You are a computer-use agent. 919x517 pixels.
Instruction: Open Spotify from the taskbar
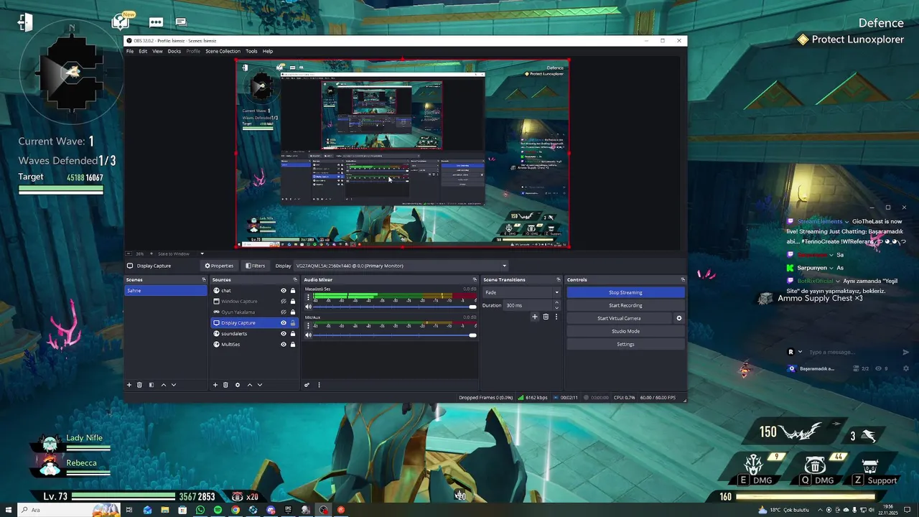pyautogui.click(x=218, y=510)
